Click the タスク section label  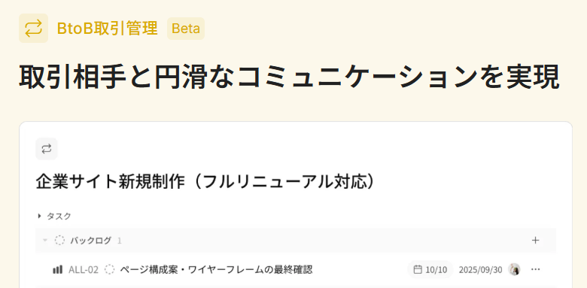pyautogui.click(x=59, y=216)
